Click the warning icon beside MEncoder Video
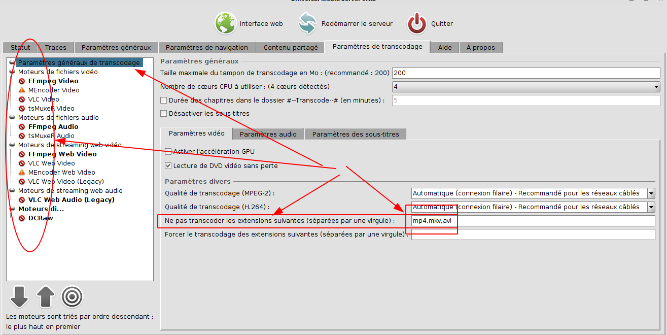The image size is (667, 335). pos(22,90)
